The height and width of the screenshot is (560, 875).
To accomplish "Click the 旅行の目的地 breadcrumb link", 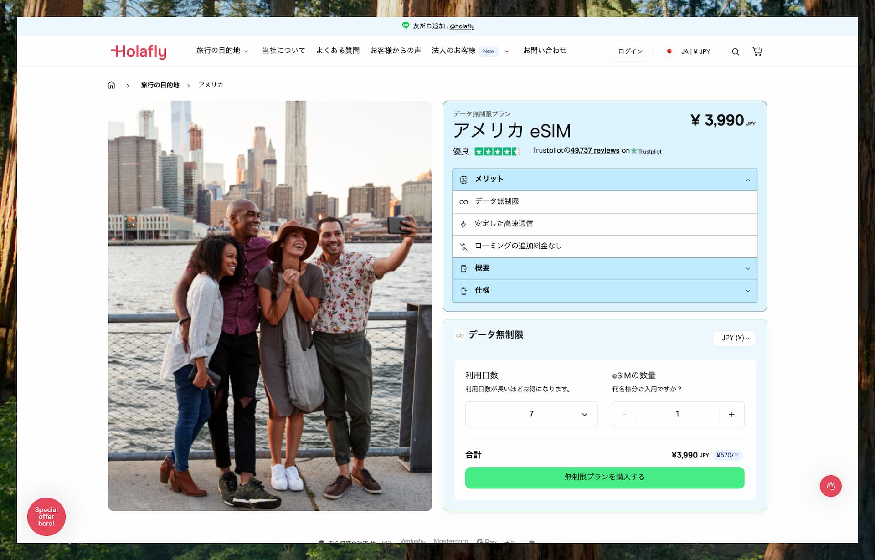I will tap(160, 85).
